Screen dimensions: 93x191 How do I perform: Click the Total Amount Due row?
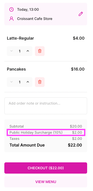click(x=46, y=145)
